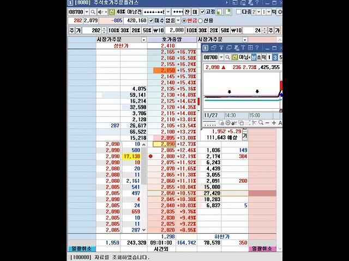Click the green bar layout icon after 고정

[220, 12]
